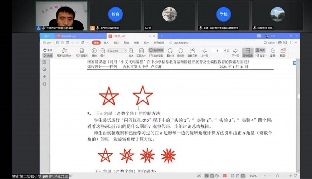Select the Hand (手型) tool
This screenshot has width=312, height=179.
[48, 50]
